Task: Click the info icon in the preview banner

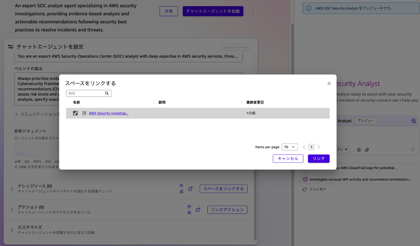Action: [x=309, y=8]
